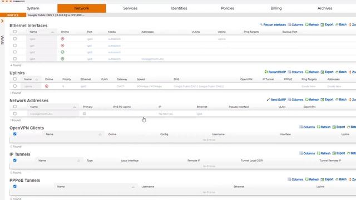356x200 pixels.
Task: Check the single Uplinks row checkbox
Action: (15, 86)
